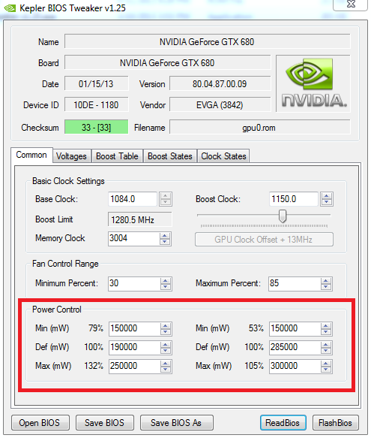The width and height of the screenshot is (371, 438).
Task: Click the green Checksum 33 - [33] field
Action: (97, 127)
